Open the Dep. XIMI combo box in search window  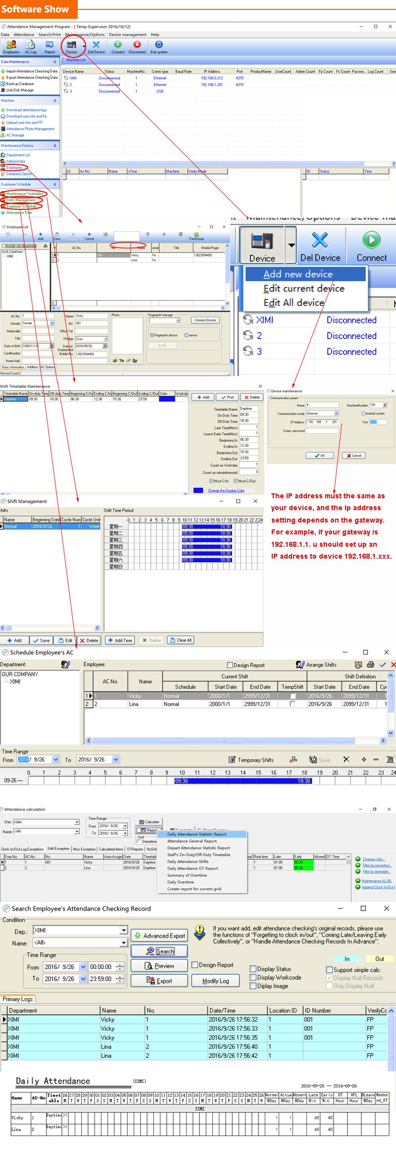click(x=80, y=930)
